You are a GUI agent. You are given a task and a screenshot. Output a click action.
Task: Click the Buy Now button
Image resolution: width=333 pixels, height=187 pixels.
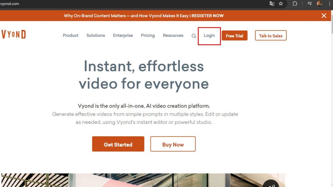point(173,144)
